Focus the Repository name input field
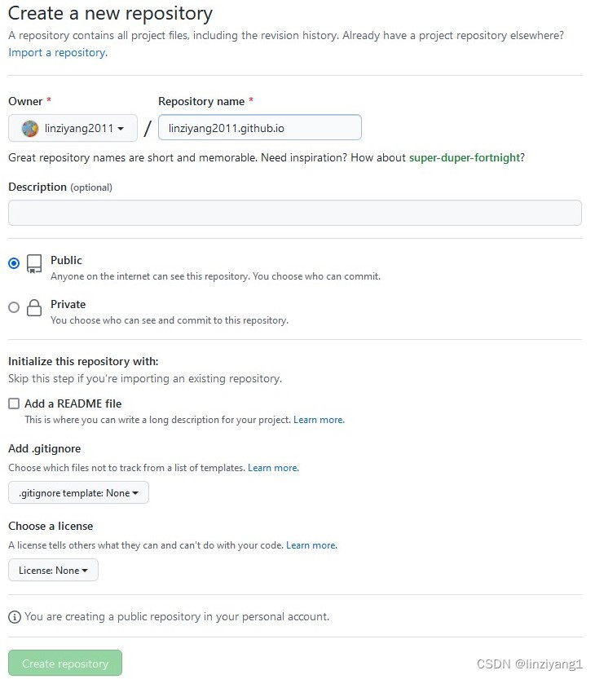Viewport: 595px width, 679px height. pyautogui.click(x=259, y=128)
